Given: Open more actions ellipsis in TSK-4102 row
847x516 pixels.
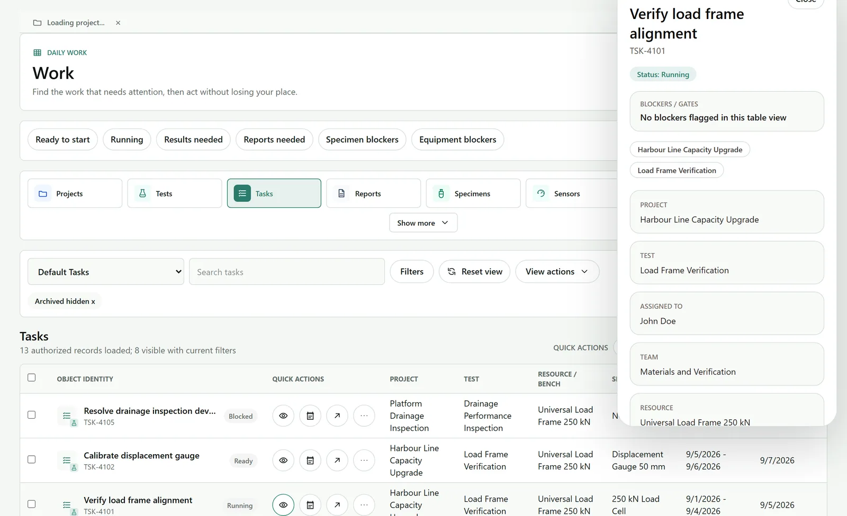Looking at the screenshot, I should point(364,460).
